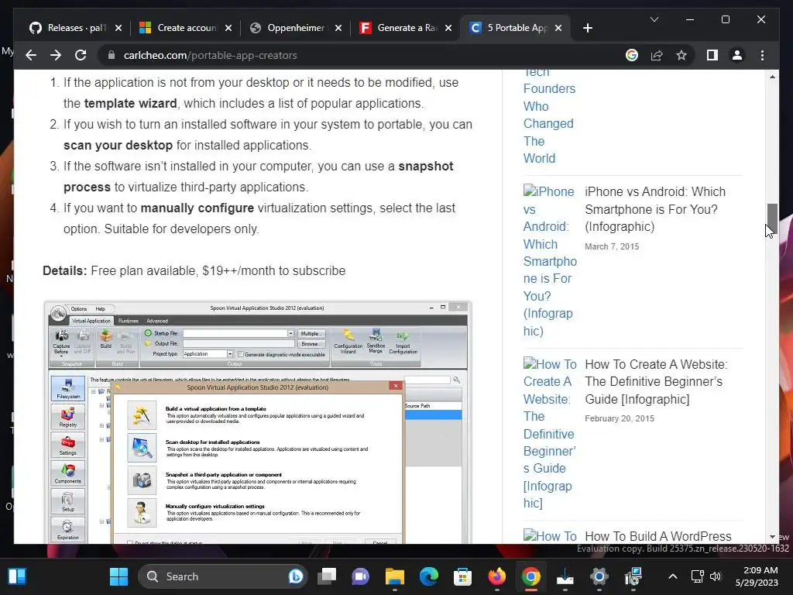Screen dimensions: 793x595
Task: Open How To Build A WordPress article
Action: click(x=658, y=536)
